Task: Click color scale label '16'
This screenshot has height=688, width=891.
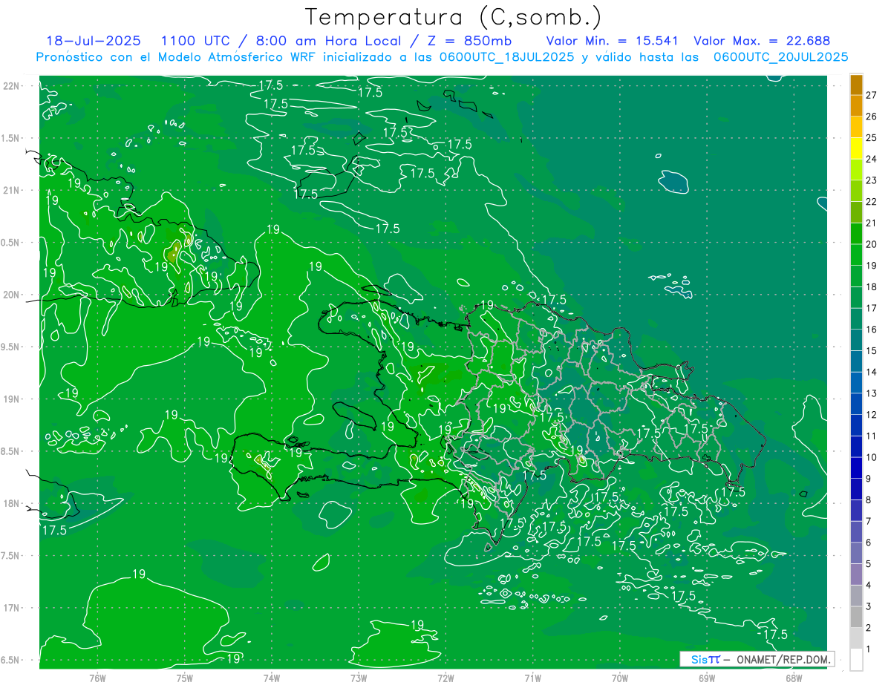Action: [871, 330]
